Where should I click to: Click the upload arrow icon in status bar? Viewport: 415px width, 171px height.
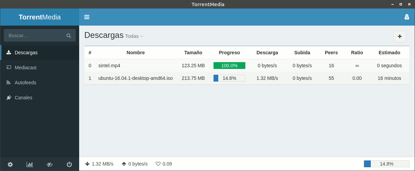click(x=124, y=164)
